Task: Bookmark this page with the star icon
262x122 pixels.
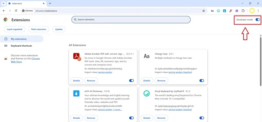Action: 203,11
